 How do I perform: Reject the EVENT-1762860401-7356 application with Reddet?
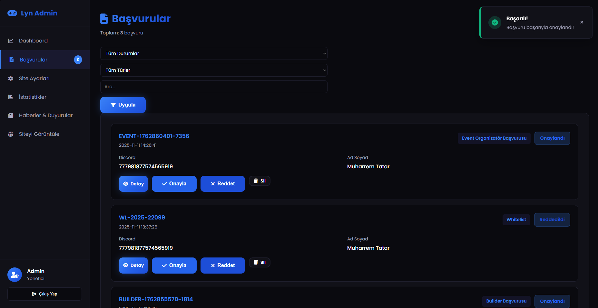pos(222,184)
